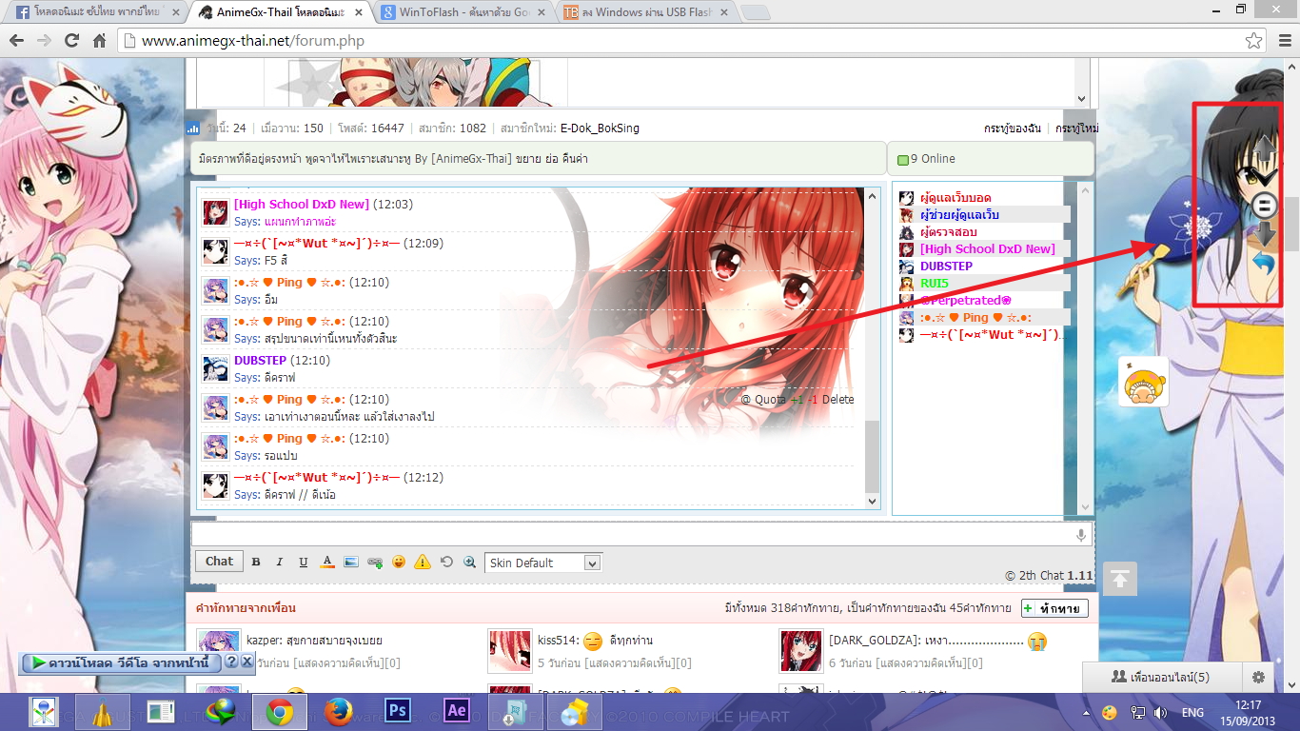Open the taskbar volume control
The image size is (1300, 731).
1160,712
